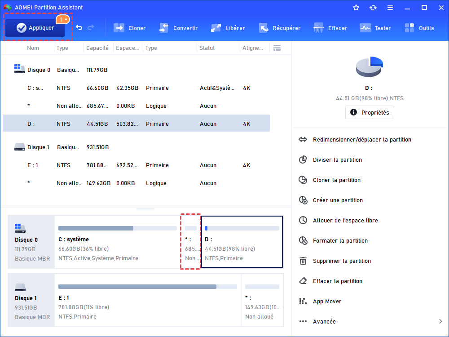Screen dimensions: 449x337
Task: Sort by the Statut column header
Action: (207, 48)
